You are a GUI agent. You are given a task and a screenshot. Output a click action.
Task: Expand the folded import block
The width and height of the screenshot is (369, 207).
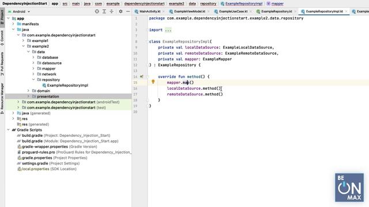point(168,30)
